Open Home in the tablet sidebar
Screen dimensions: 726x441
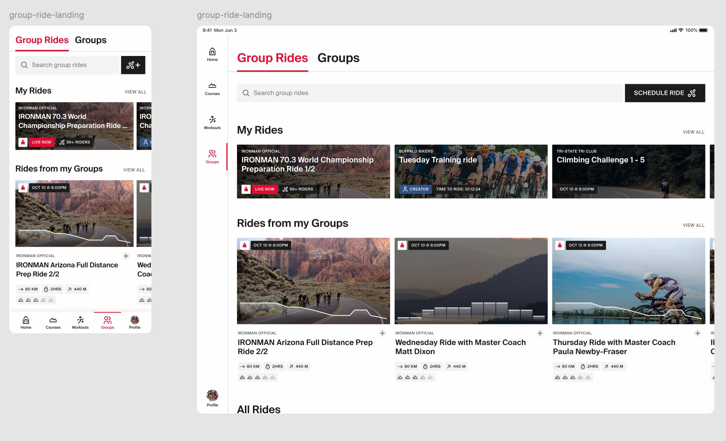212,54
